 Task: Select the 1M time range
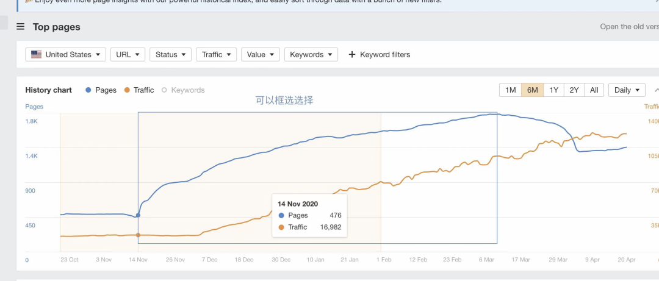pos(510,90)
